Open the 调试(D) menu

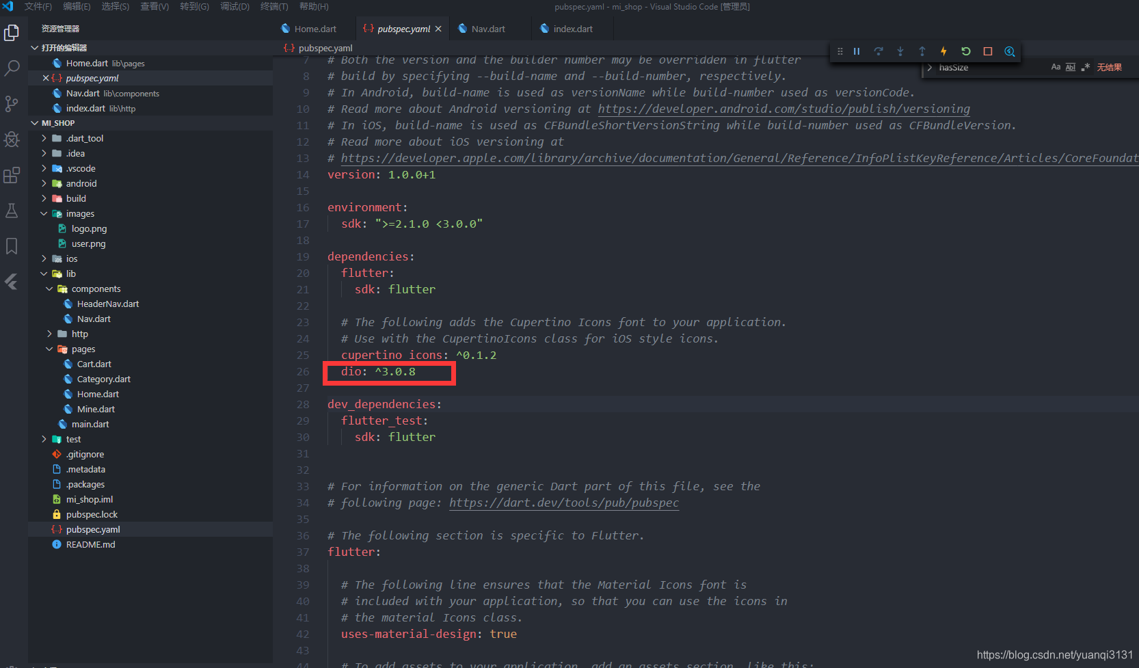point(234,6)
